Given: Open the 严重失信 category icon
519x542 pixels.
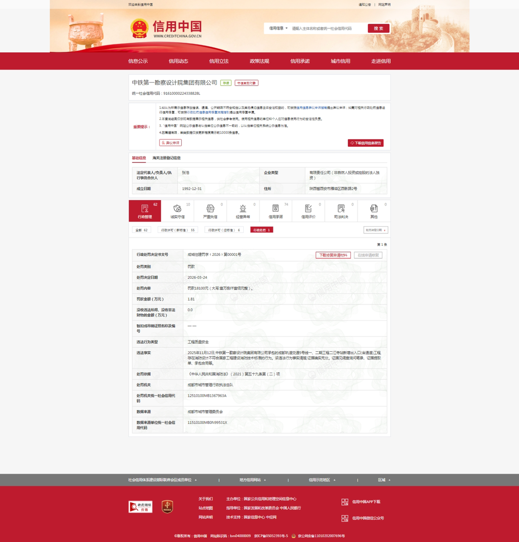Looking at the screenshot, I should point(210,208).
